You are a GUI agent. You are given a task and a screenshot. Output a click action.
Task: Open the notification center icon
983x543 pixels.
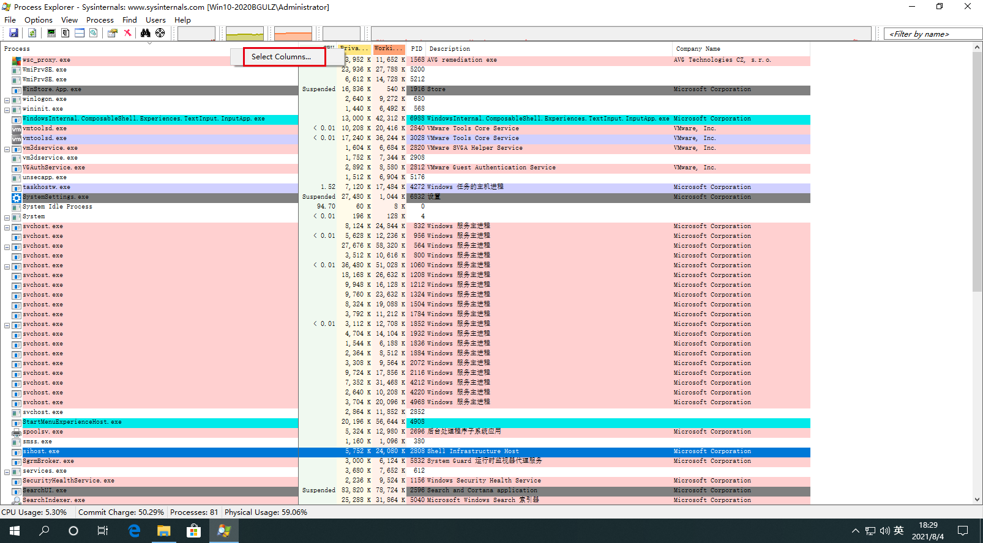pos(963,531)
